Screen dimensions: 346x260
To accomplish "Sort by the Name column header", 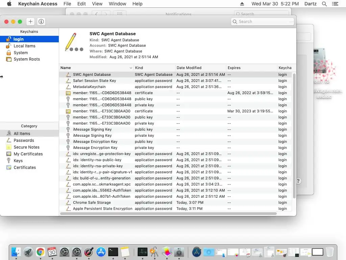I will (x=96, y=68).
